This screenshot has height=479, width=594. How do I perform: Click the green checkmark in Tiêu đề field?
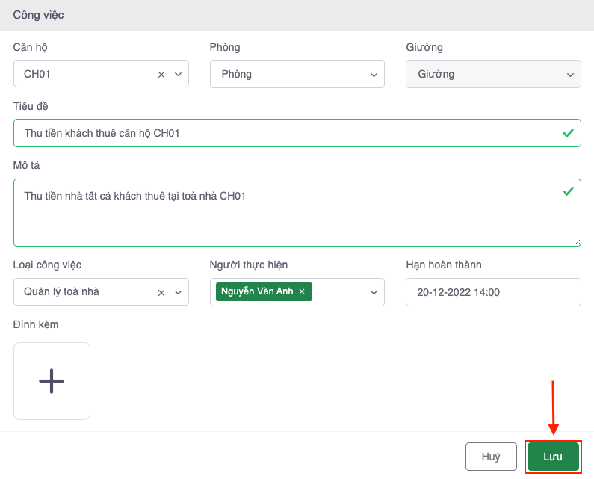(x=569, y=133)
